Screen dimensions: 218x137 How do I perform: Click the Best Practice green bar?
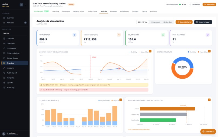coord(158,120)
